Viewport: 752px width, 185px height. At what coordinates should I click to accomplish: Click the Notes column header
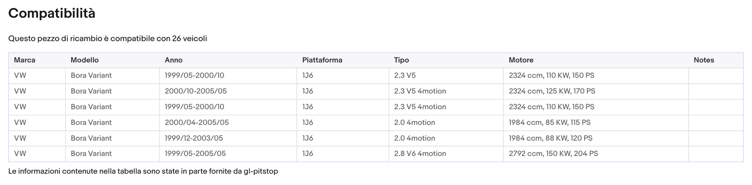704,60
